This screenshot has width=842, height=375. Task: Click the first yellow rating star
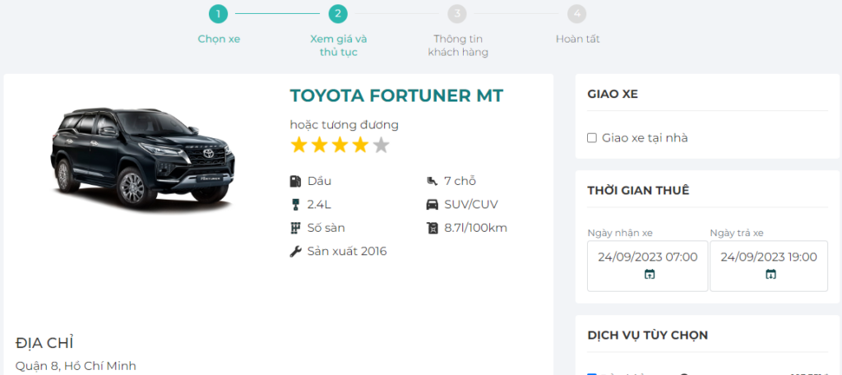[298, 146]
